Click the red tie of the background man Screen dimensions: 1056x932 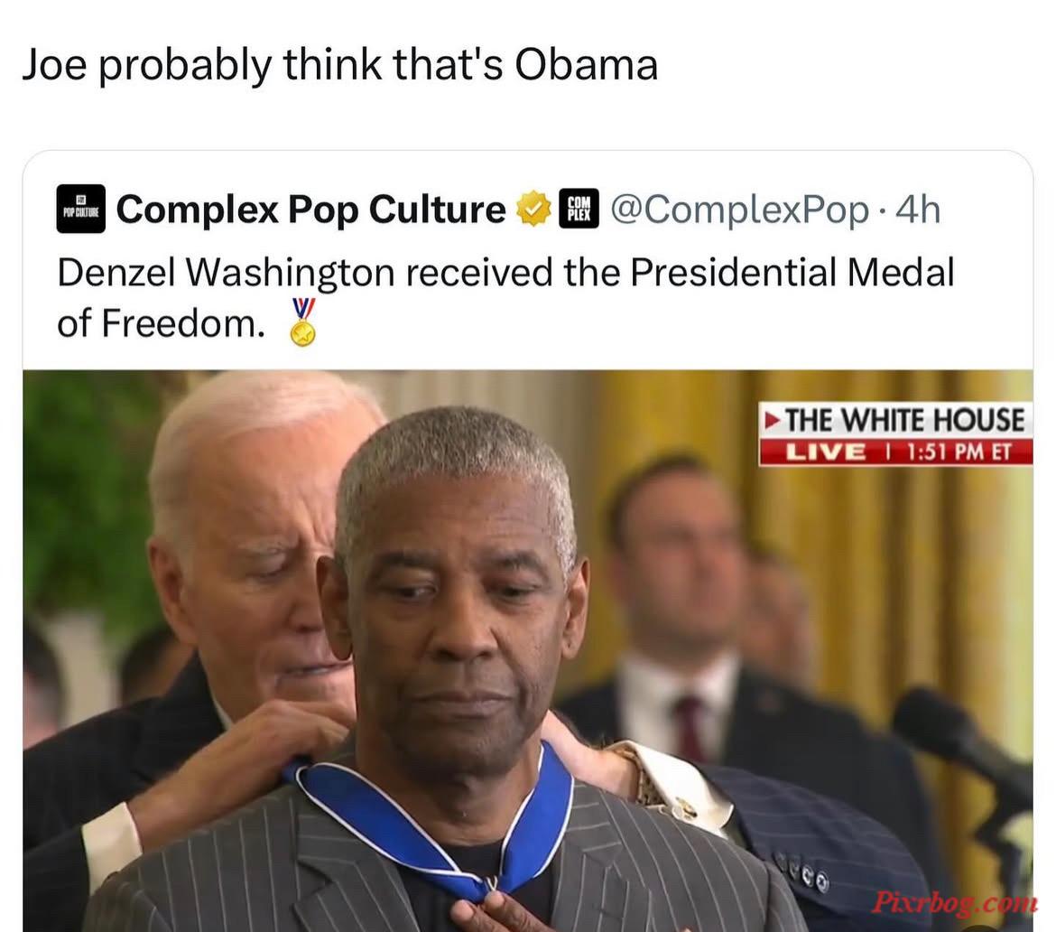click(x=690, y=728)
